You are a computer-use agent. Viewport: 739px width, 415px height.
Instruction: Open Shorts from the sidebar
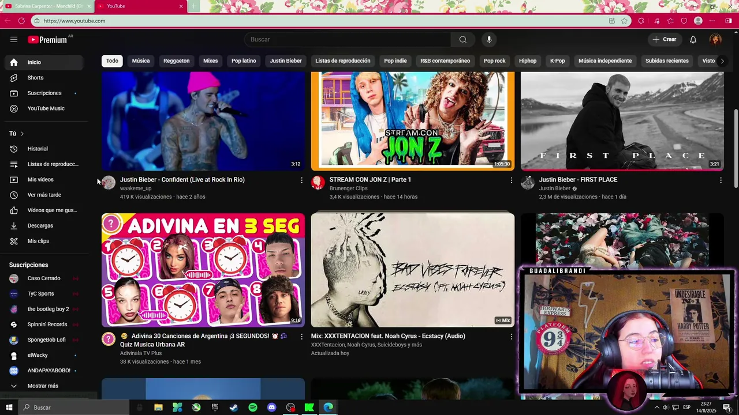point(44,78)
